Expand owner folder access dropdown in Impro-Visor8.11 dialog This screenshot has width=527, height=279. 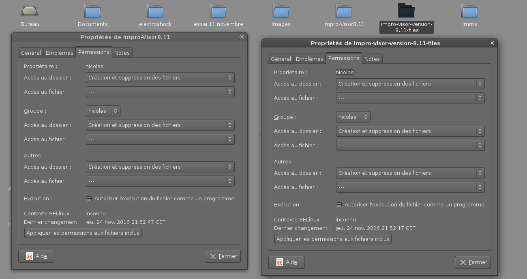point(160,77)
